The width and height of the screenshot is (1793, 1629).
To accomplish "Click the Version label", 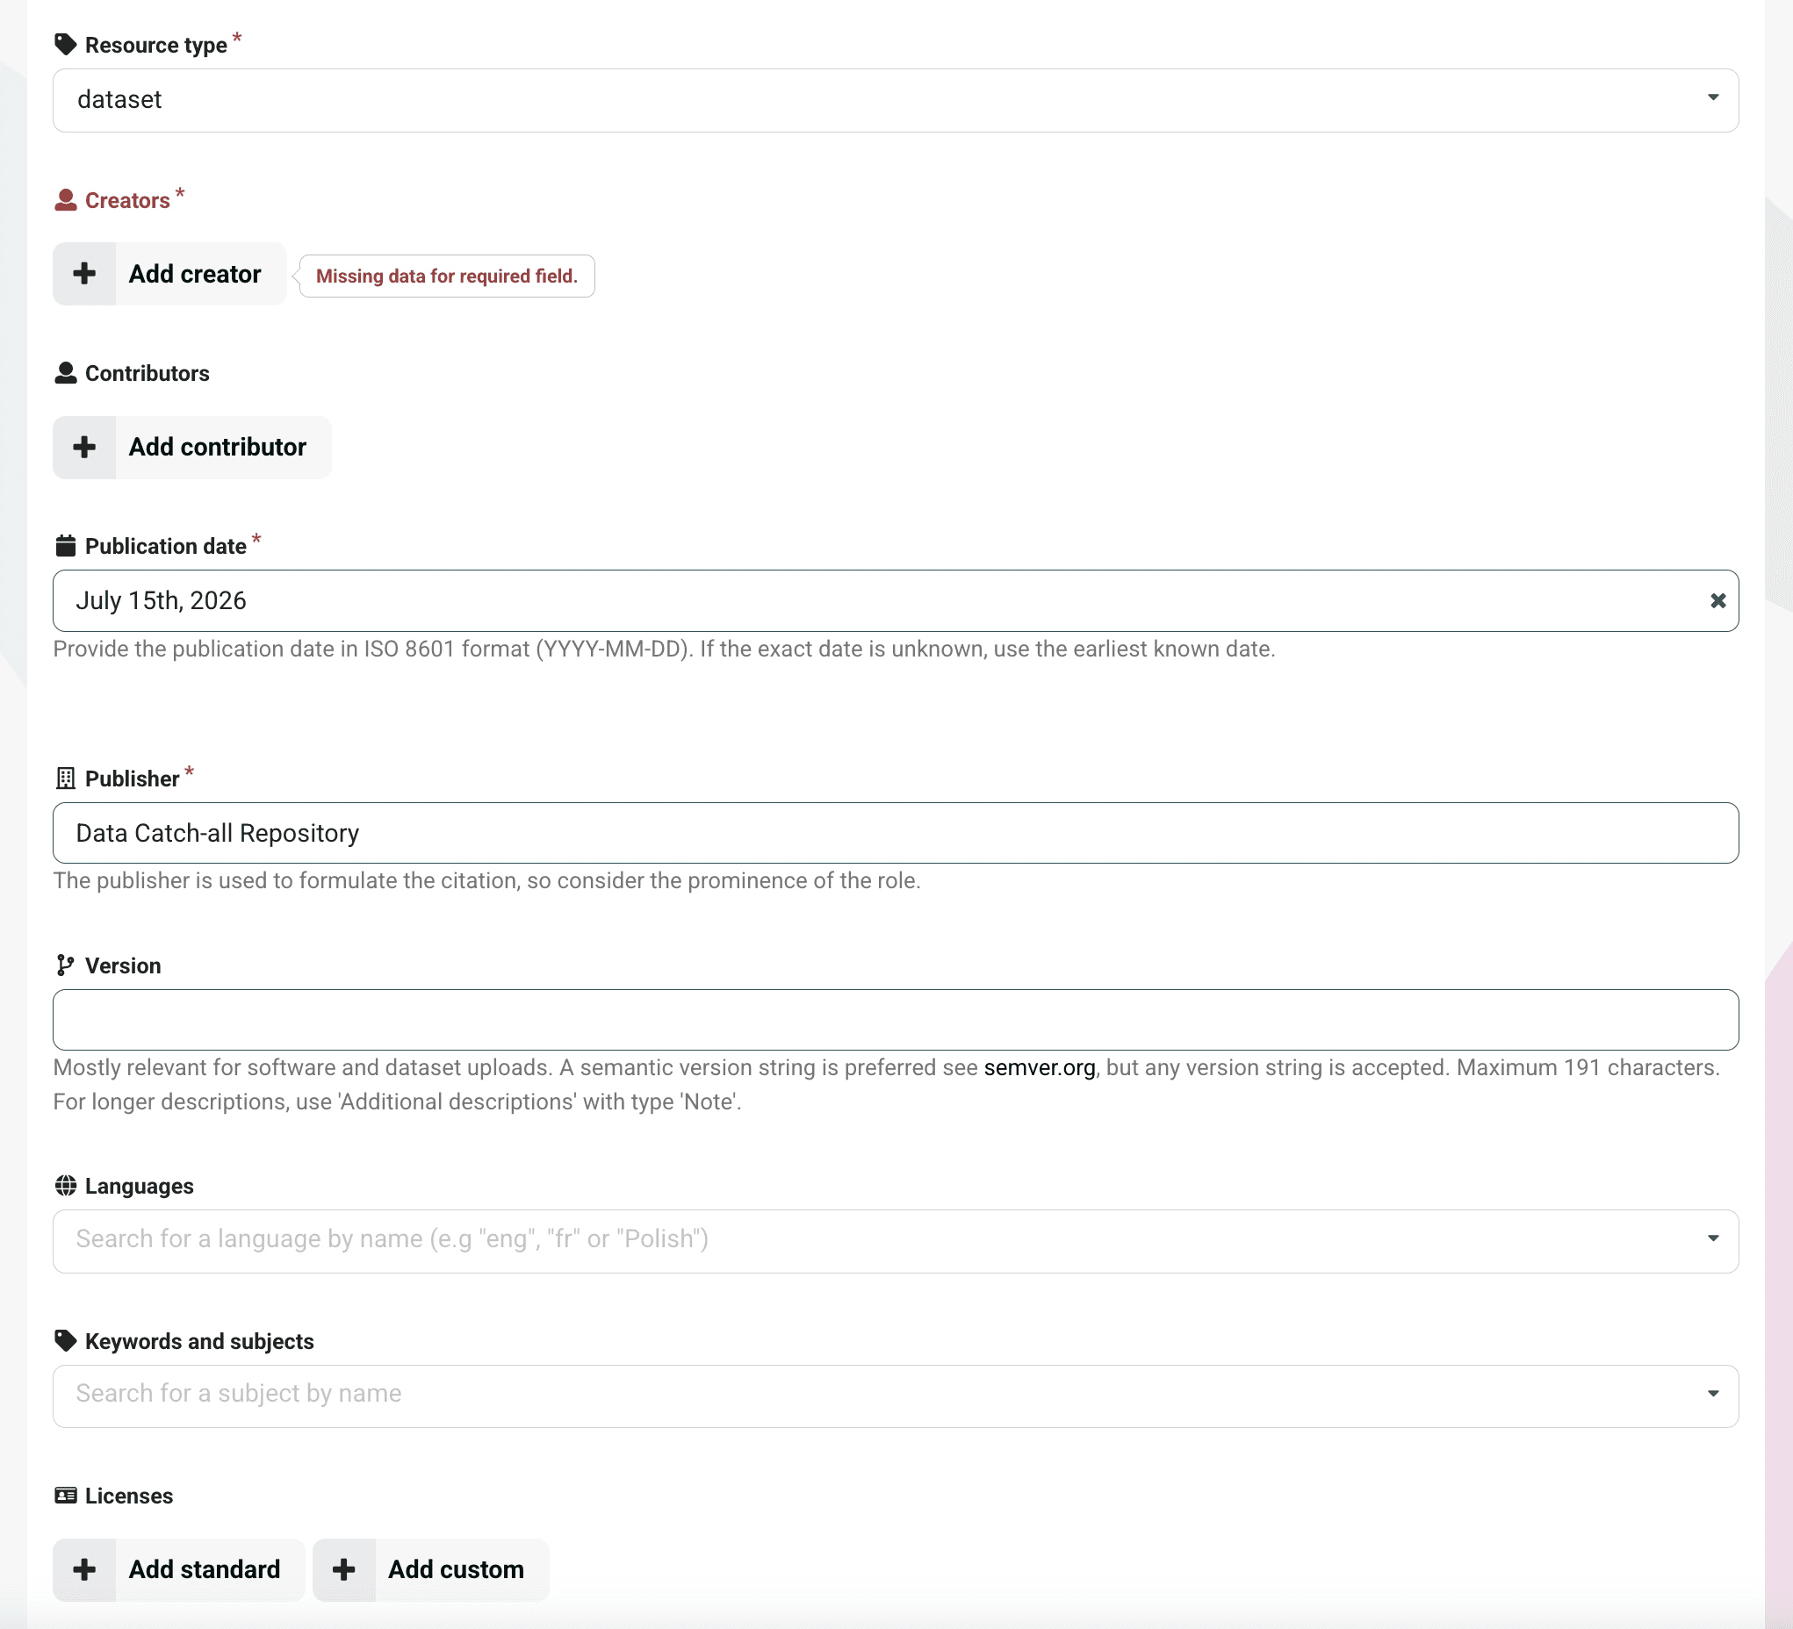I will pos(123,966).
